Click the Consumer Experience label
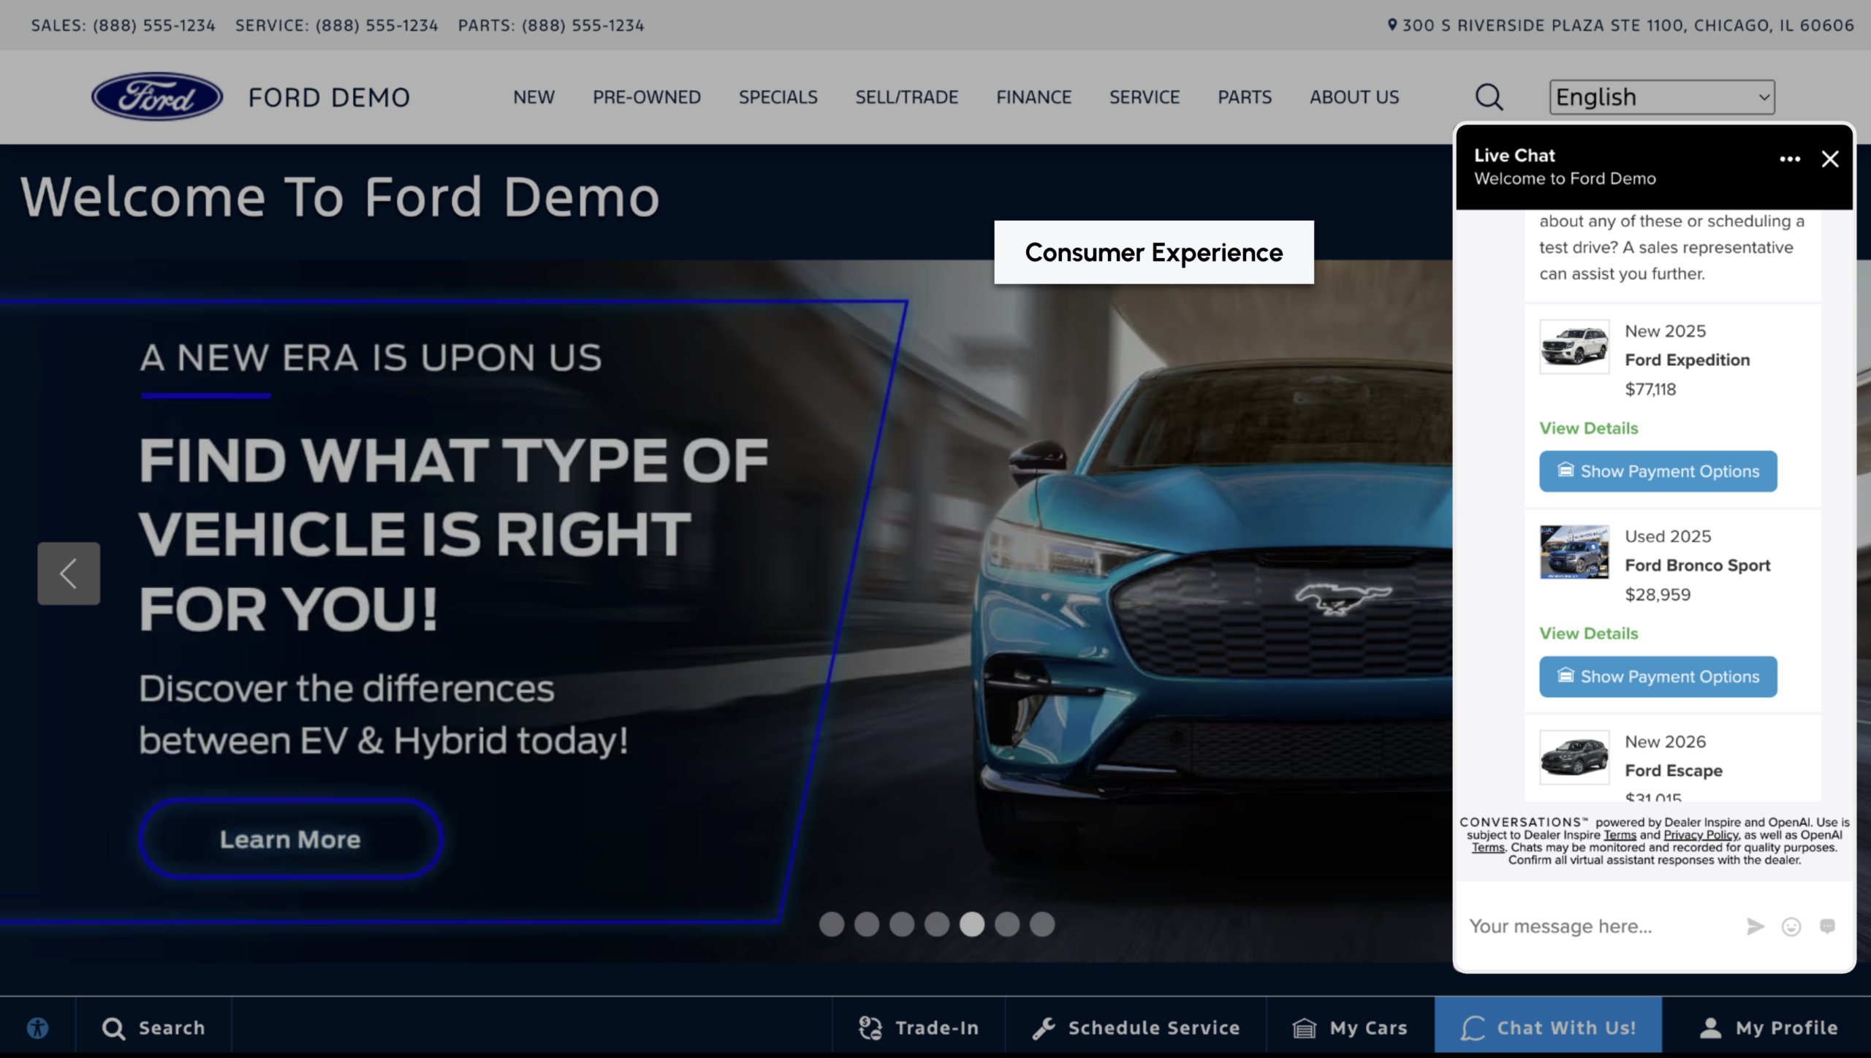Image resolution: width=1871 pixels, height=1058 pixels. pyautogui.click(x=1154, y=252)
